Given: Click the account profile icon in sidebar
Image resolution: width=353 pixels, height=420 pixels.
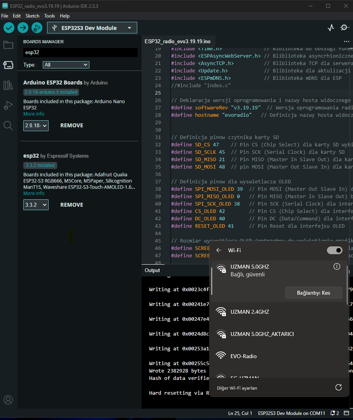Looking at the screenshot, I should [8, 399].
